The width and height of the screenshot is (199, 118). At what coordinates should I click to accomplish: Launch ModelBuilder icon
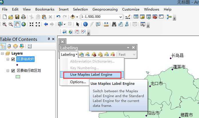169,17
